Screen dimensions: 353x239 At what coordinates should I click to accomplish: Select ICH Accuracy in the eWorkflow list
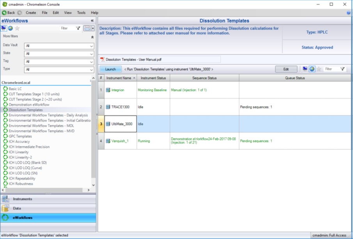[x=19, y=142]
